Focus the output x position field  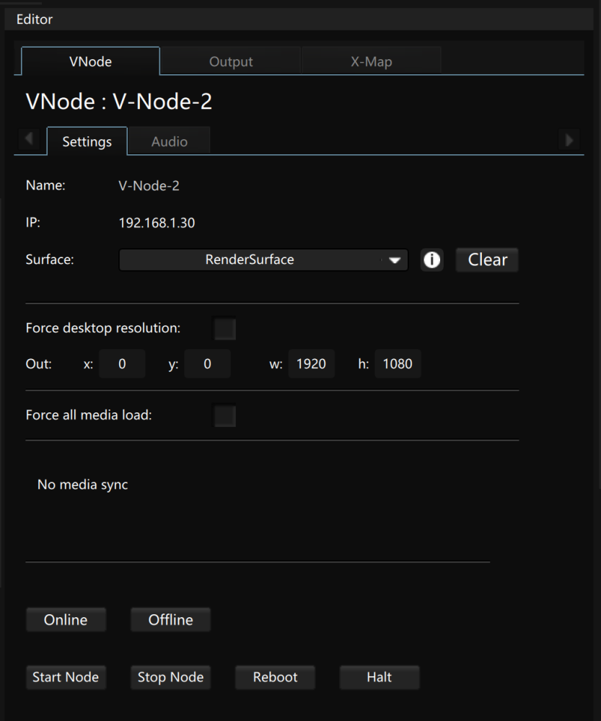point(122,365)
